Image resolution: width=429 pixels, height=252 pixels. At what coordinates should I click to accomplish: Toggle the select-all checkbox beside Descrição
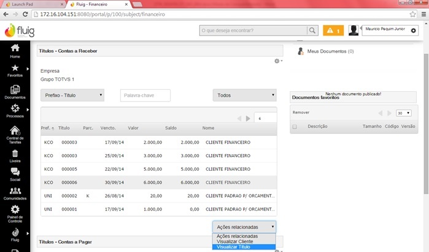coord(295,127)
